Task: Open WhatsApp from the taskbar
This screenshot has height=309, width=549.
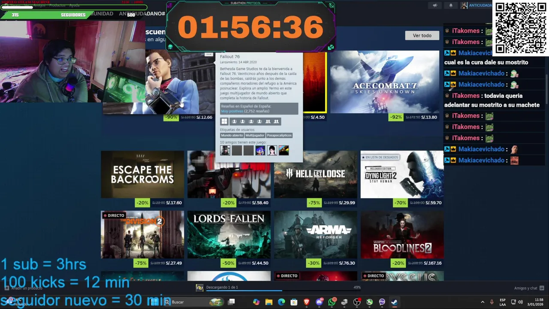Action: coord(332,302)
